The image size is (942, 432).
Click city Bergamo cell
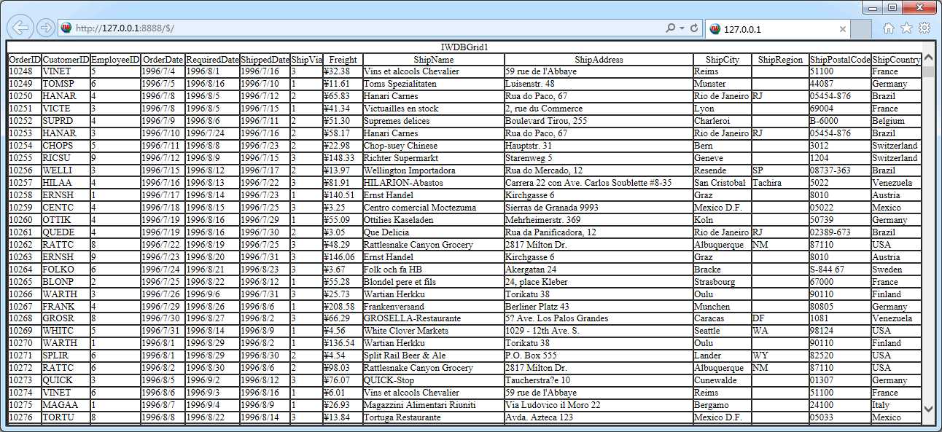click(x=722, y=405)
